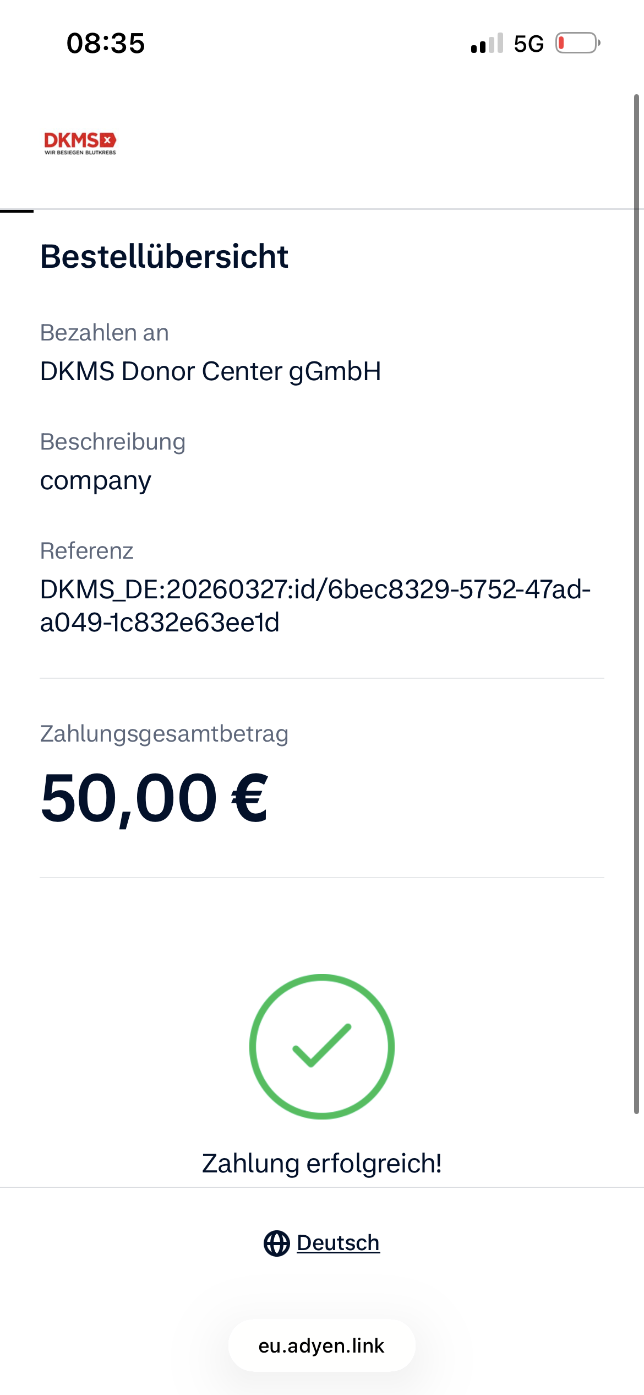Tap the DKMS_DE reference number text
This screenshot has width=644, height=1395.
[x=315, y=606]
